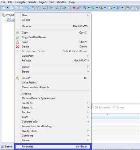The image size is (140, 150).
Task: Open the External Tools dropdown arrow
Action: [105, 8]
